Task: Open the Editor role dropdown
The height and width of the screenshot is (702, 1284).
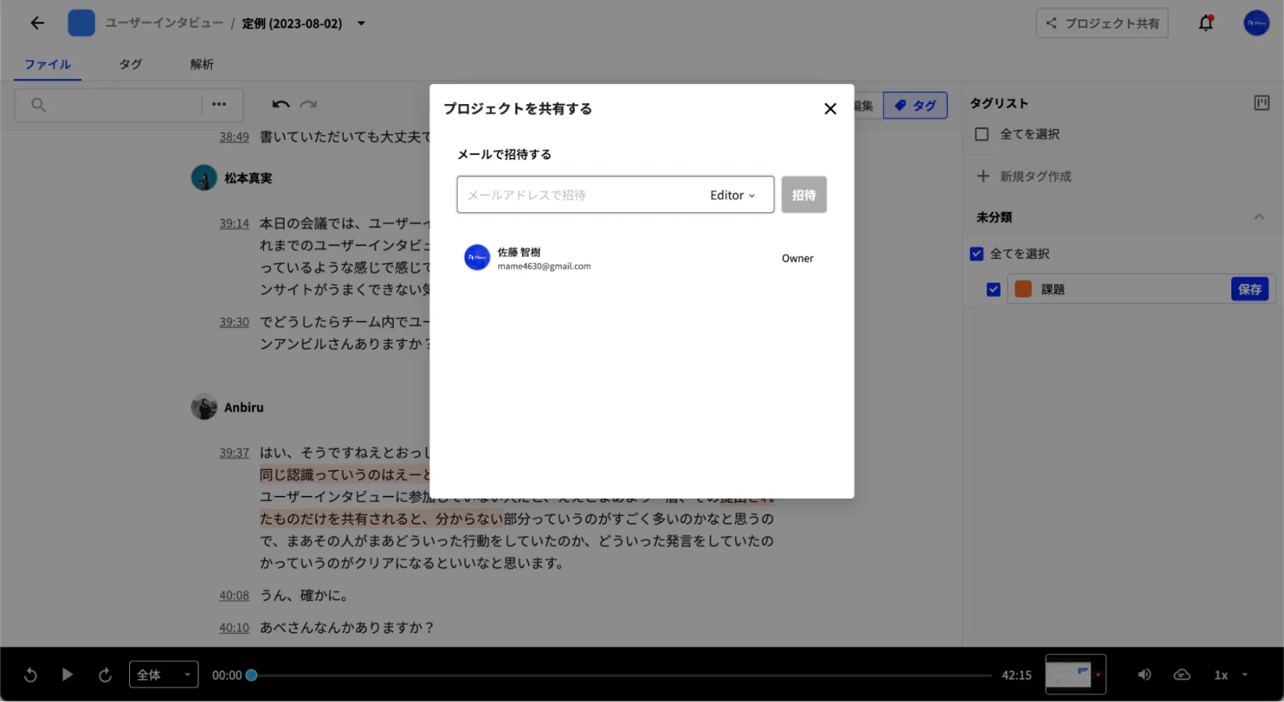Action: pyautogui.click(x=733, y=195)
